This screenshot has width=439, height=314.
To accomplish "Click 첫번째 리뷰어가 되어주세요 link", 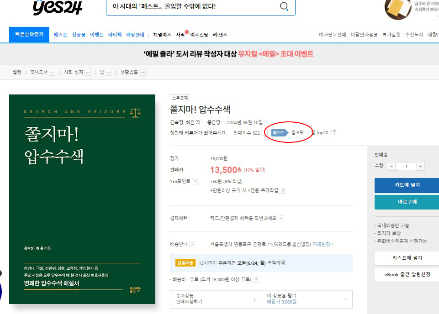I will point(198,133).
